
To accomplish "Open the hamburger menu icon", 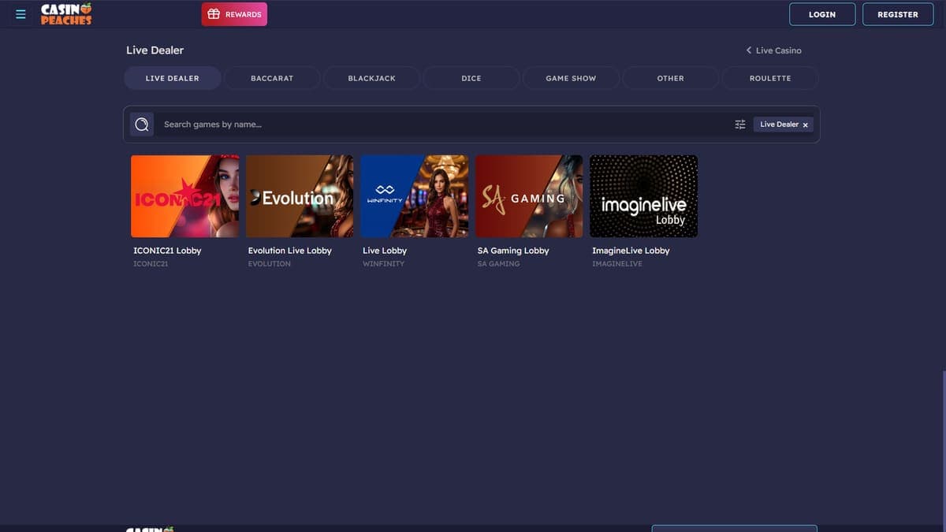I will coord(21,14).
